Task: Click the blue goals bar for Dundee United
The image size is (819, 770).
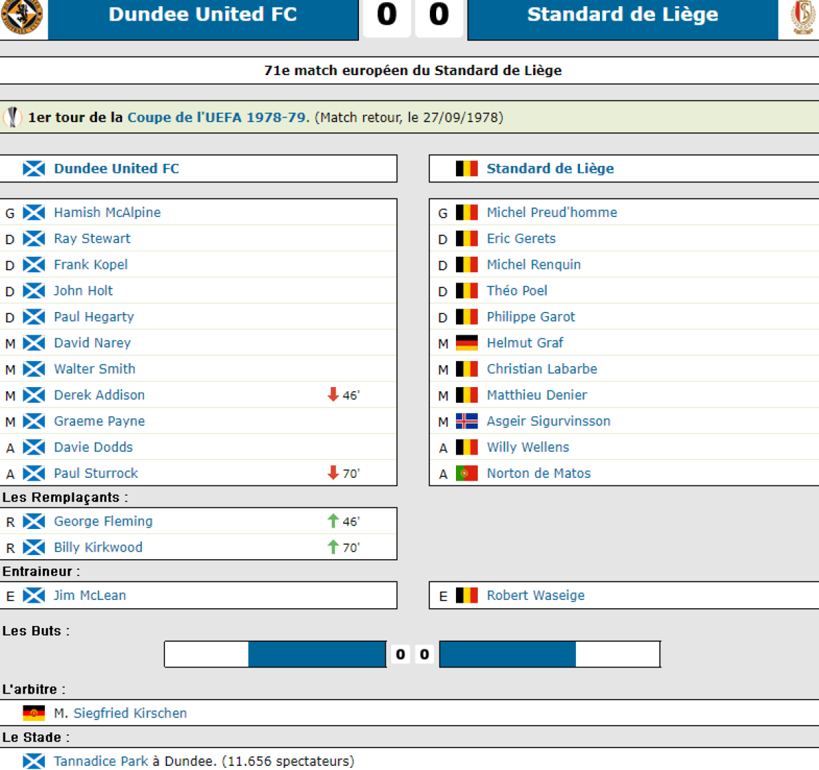Action: [x=317, y=654]
